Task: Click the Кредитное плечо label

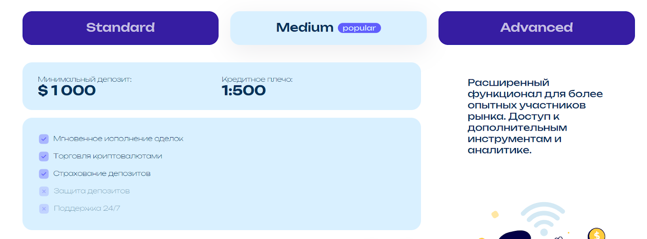Action: coord(257,79)
